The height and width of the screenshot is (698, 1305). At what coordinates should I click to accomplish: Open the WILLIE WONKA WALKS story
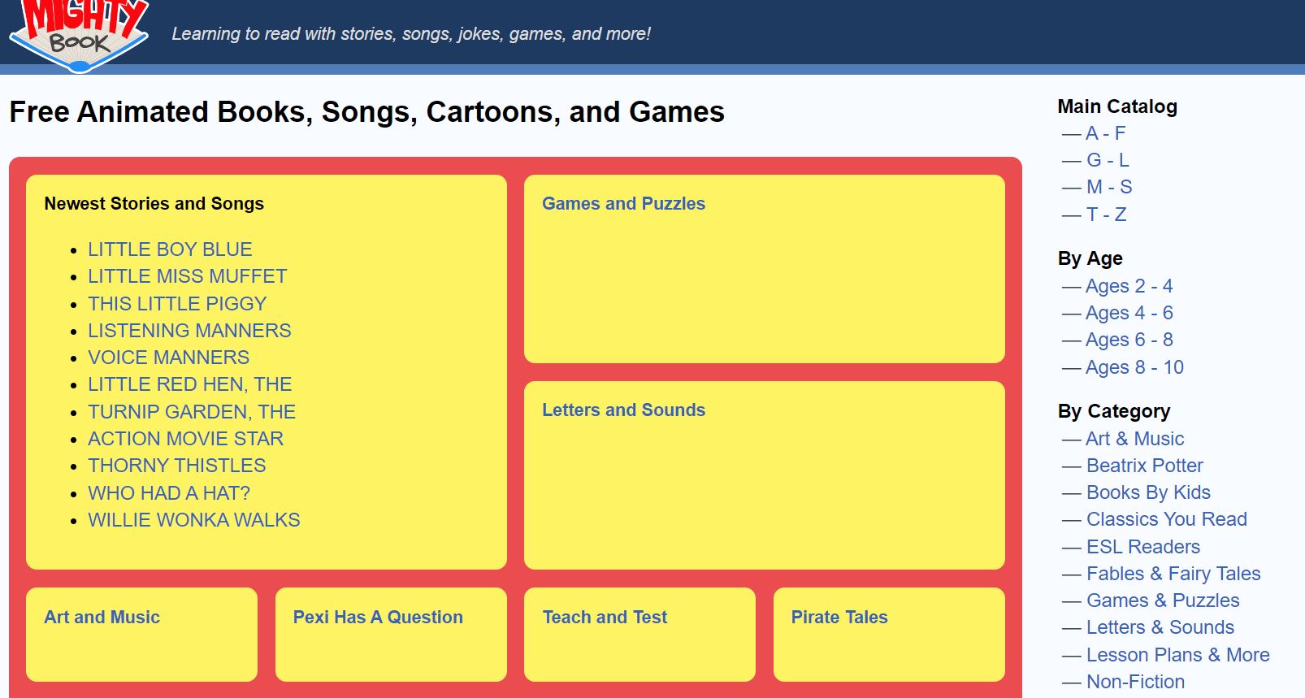point(194,520)
